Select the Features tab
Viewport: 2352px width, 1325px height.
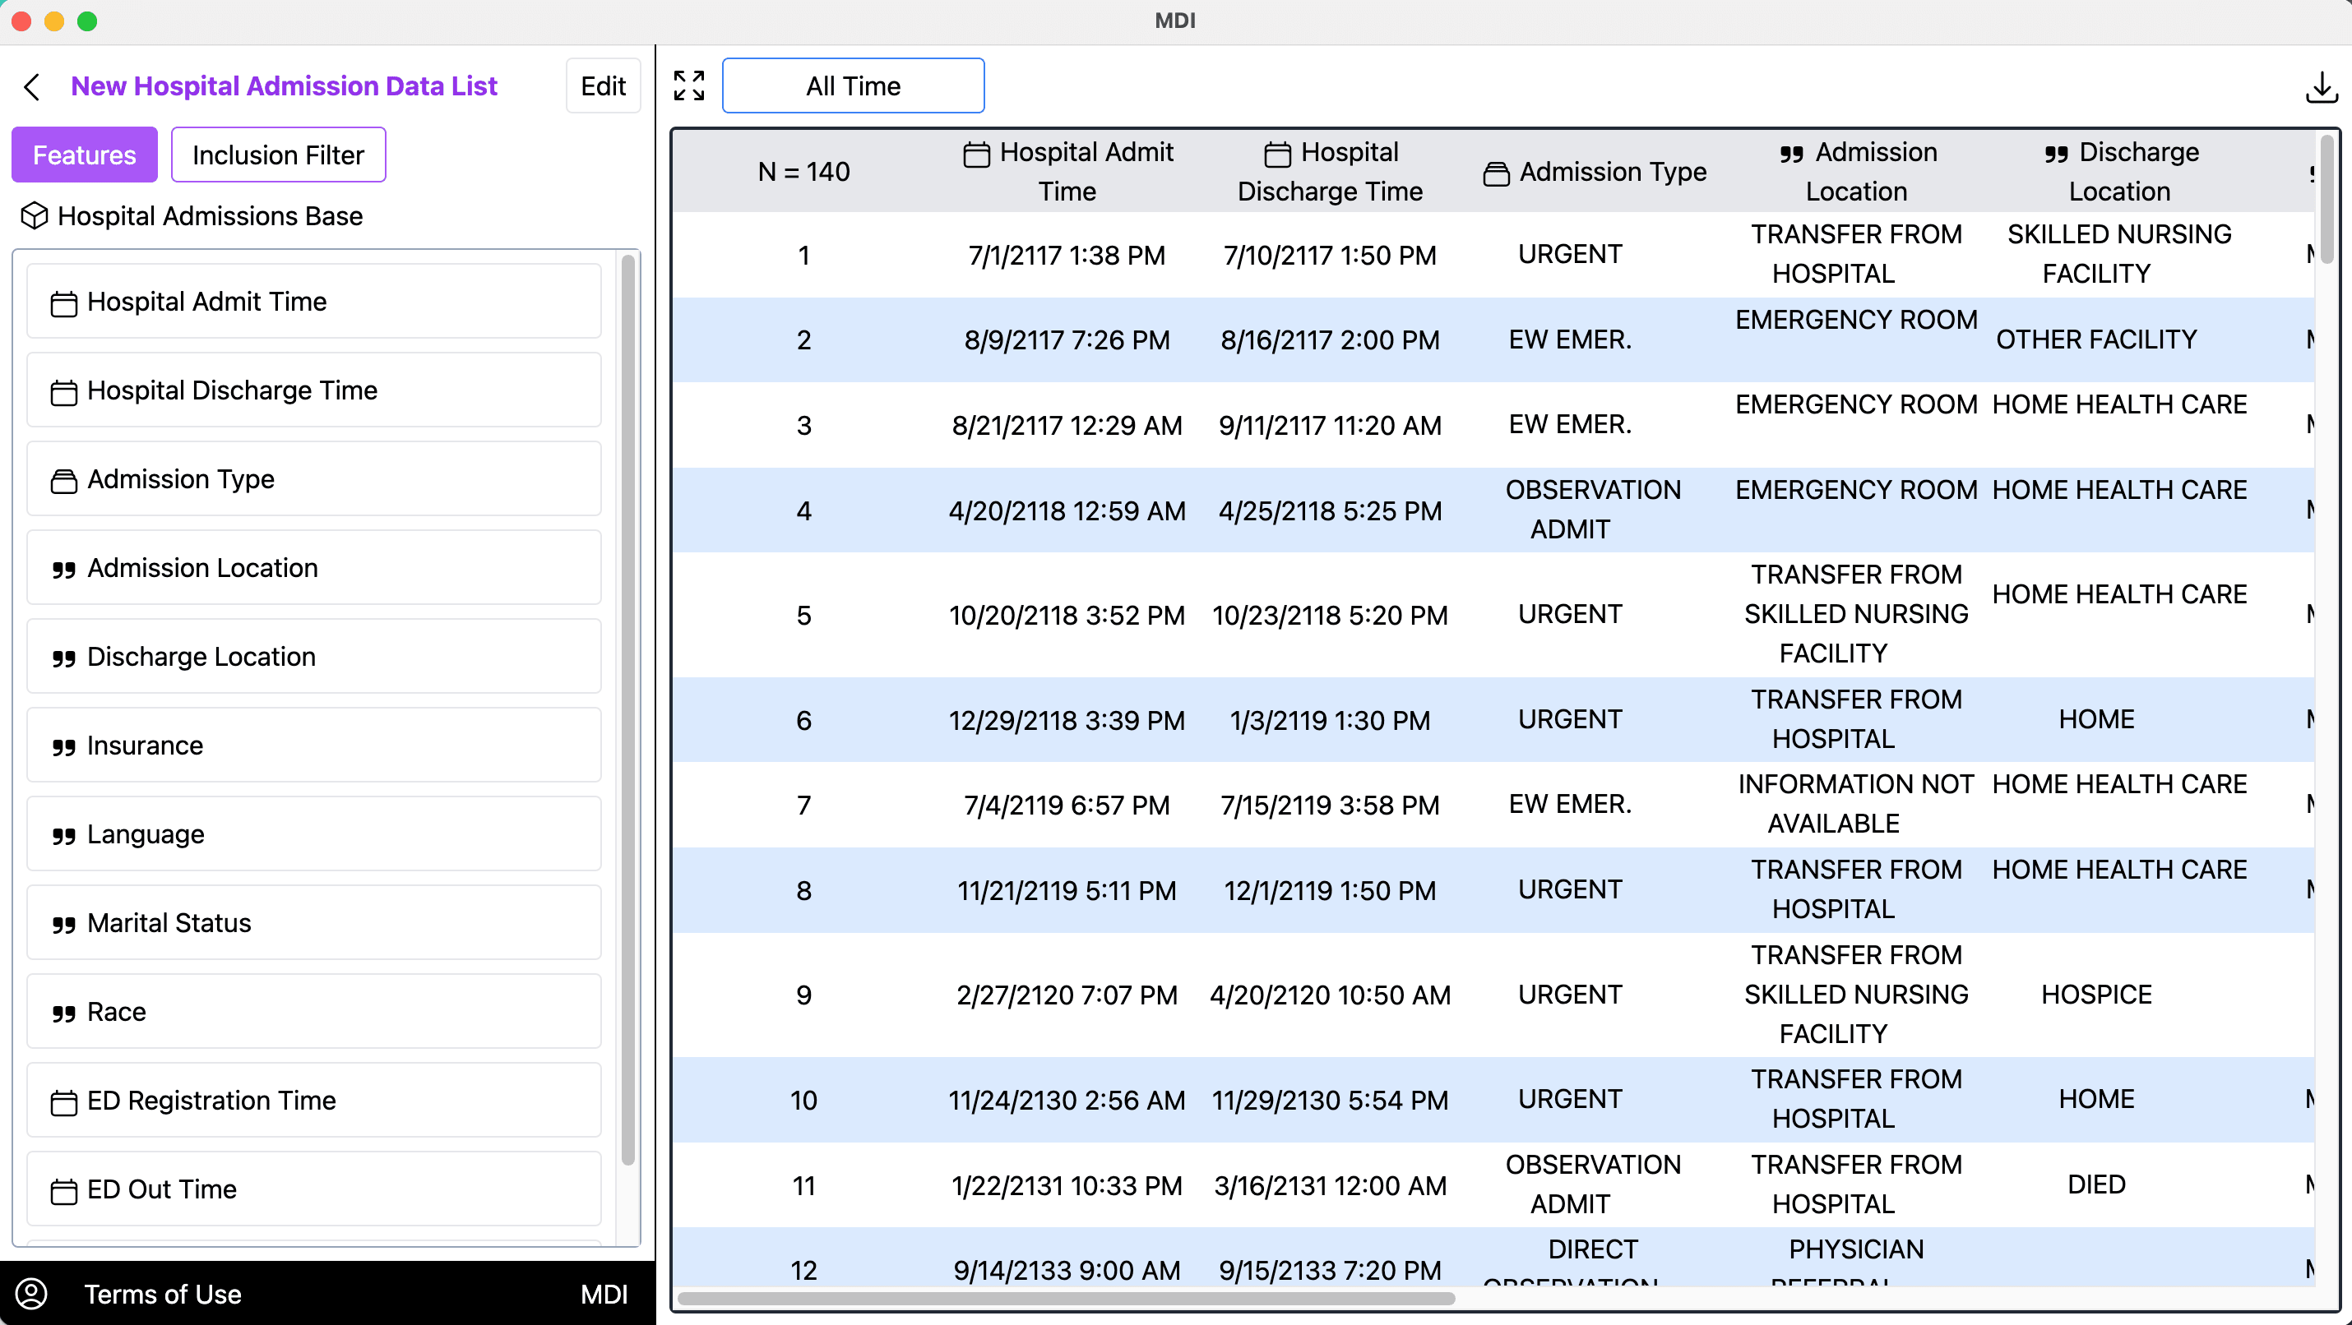84,155
